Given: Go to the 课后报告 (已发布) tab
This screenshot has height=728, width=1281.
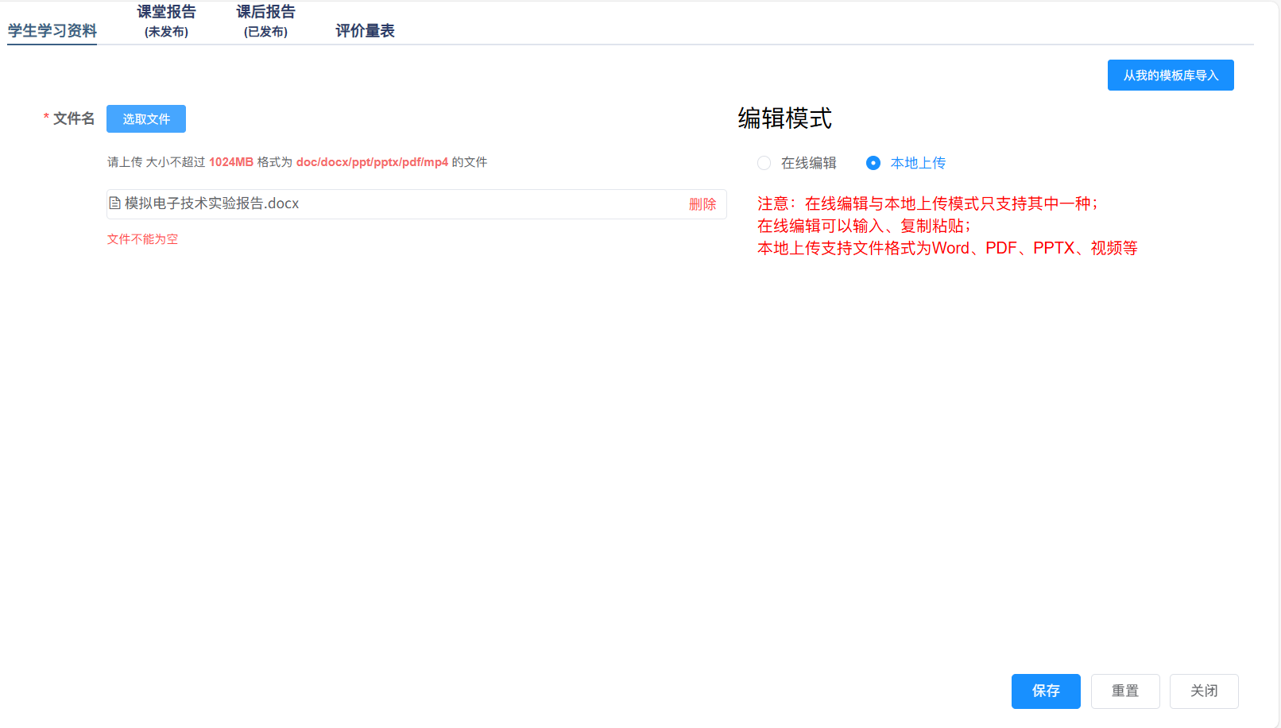Looking at the screenshot, I should [265, 21].
